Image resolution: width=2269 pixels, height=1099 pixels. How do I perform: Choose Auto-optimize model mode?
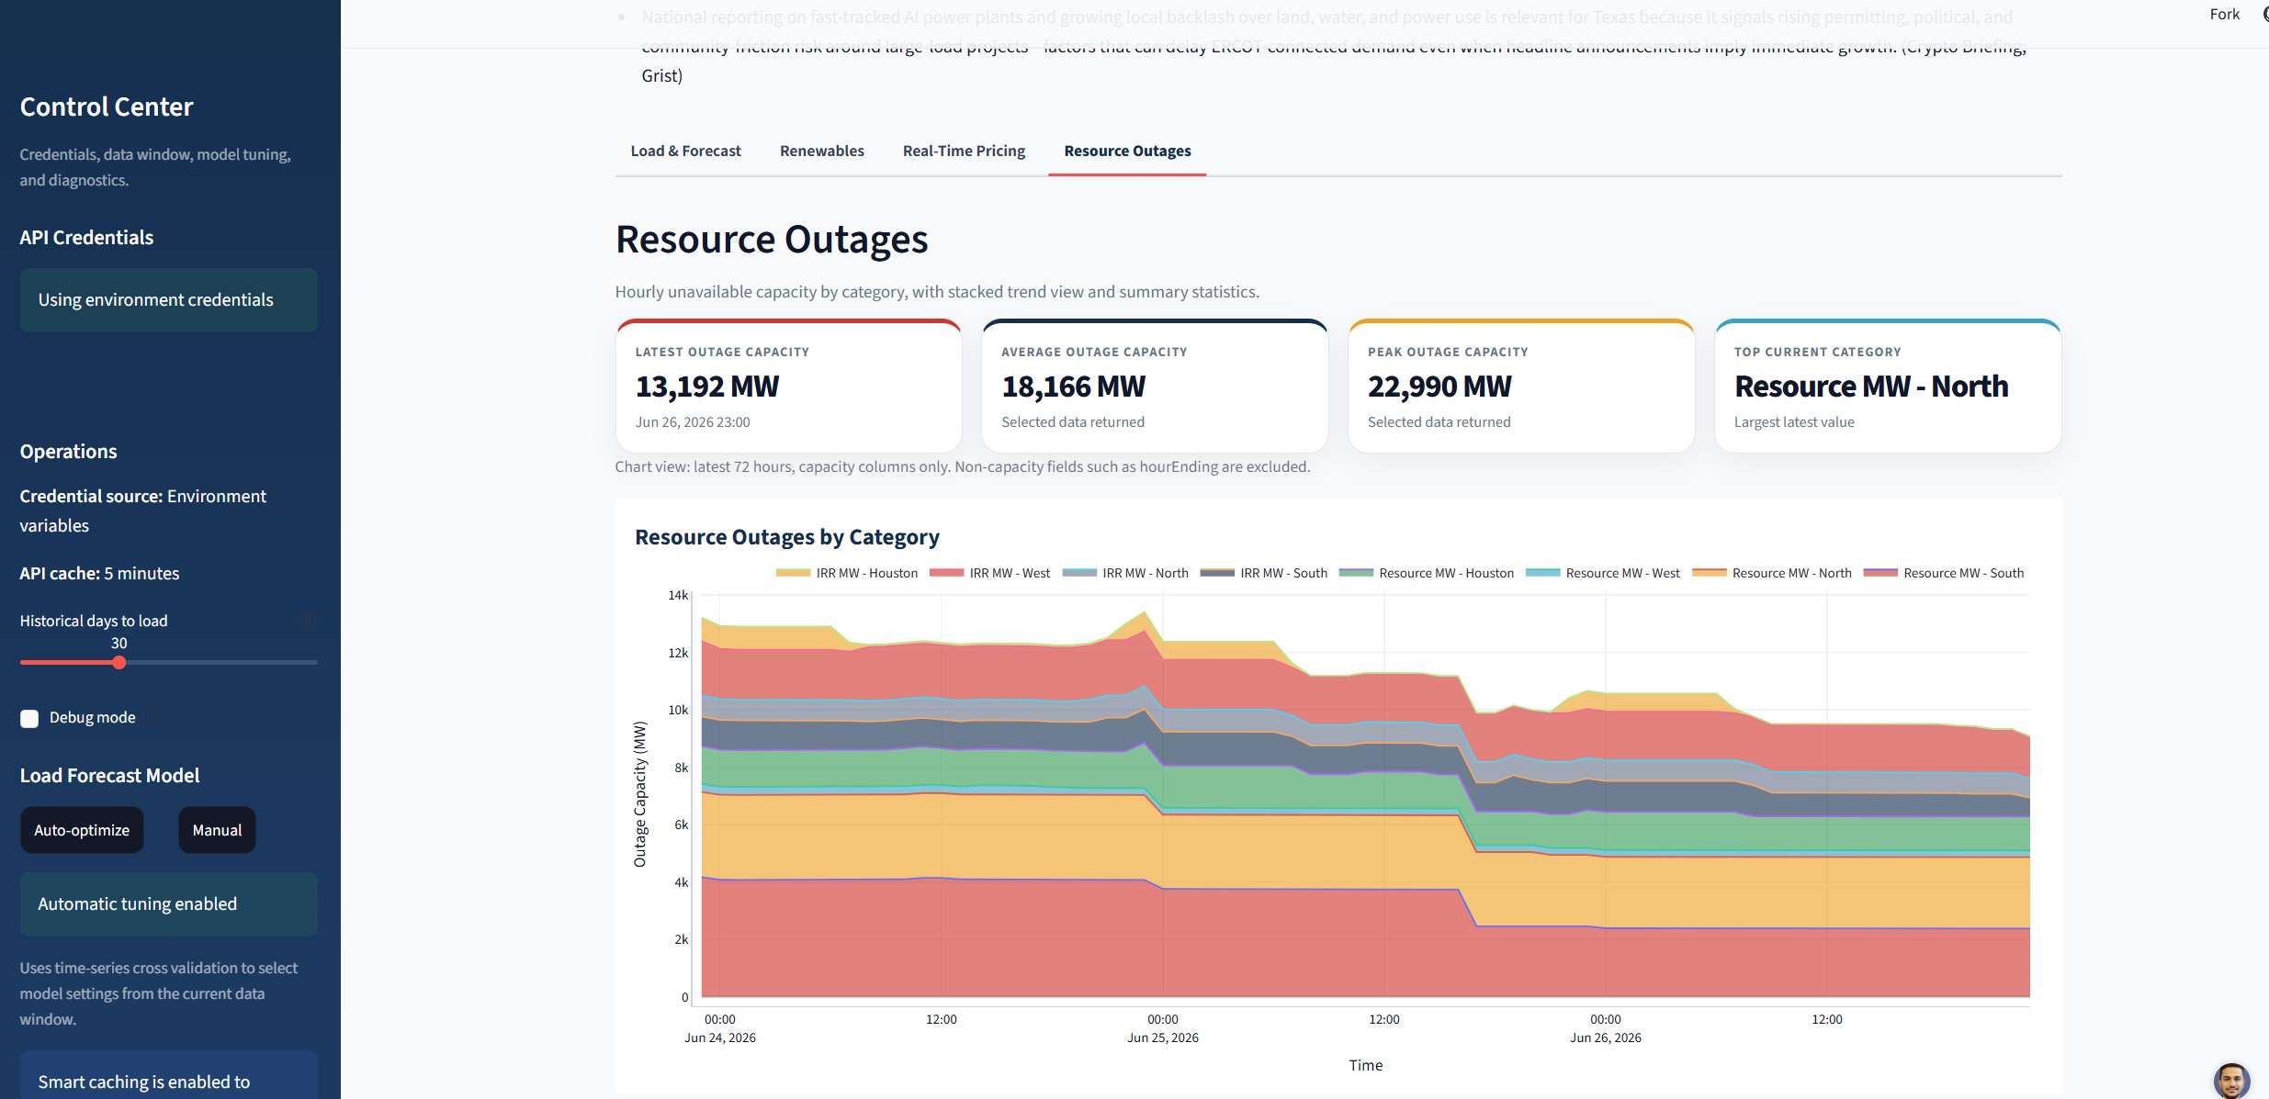pos(82,830)
